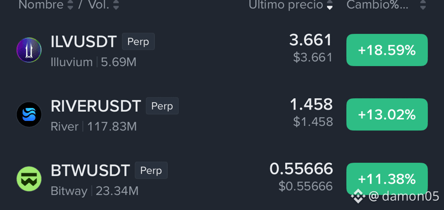Sort by Nombre arrows icon

point(70,5)
